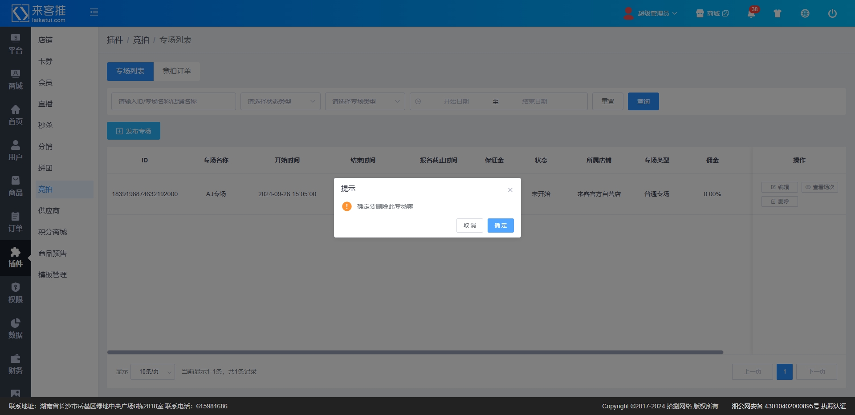
Task: Open the globe language icon
Action: (x=805, y=13)
